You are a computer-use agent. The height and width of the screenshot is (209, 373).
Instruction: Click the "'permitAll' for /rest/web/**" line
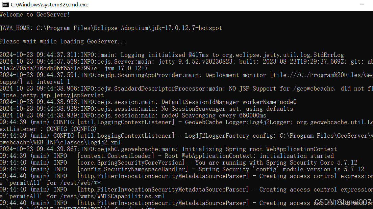(50, 183)
